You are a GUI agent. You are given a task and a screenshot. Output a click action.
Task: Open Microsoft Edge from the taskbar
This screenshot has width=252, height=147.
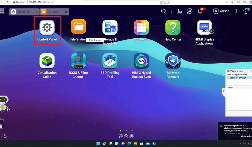(x=129, y=144)
